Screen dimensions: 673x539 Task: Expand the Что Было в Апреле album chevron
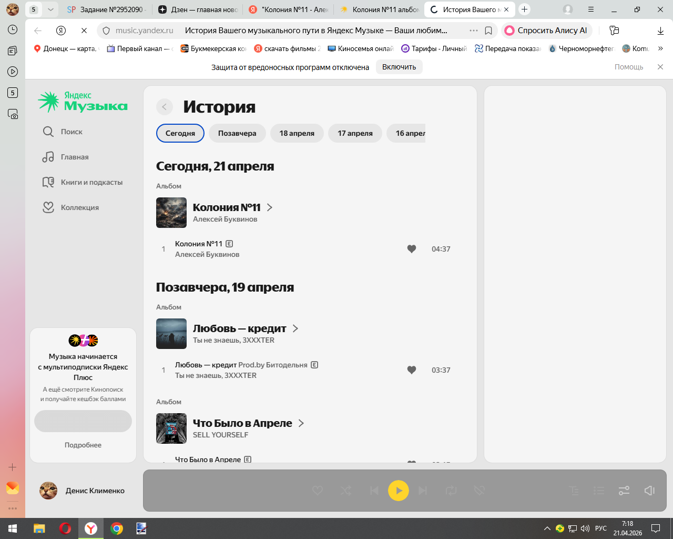pyautogui.click(x=301, y=423)
